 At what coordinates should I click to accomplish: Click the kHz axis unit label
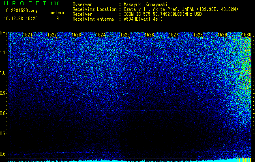(x=4, y=33)
